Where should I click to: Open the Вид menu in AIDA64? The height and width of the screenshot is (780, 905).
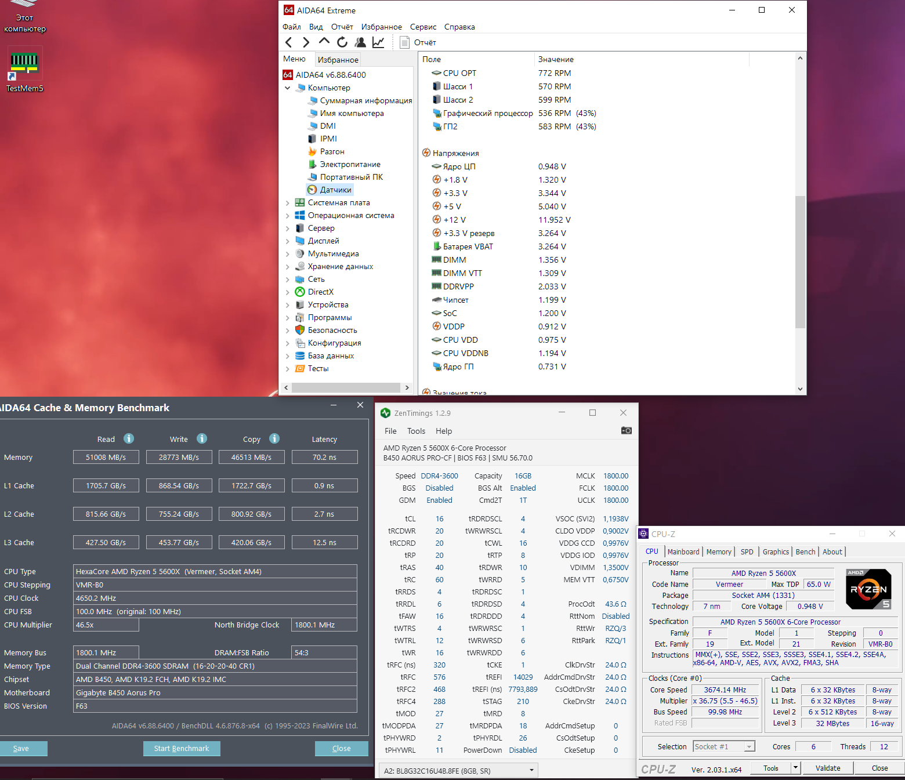(x=316, y=27)
